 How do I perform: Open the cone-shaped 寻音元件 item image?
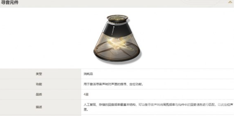point(117,38)
